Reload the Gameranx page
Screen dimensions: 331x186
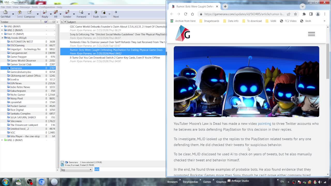coord(185,14)
